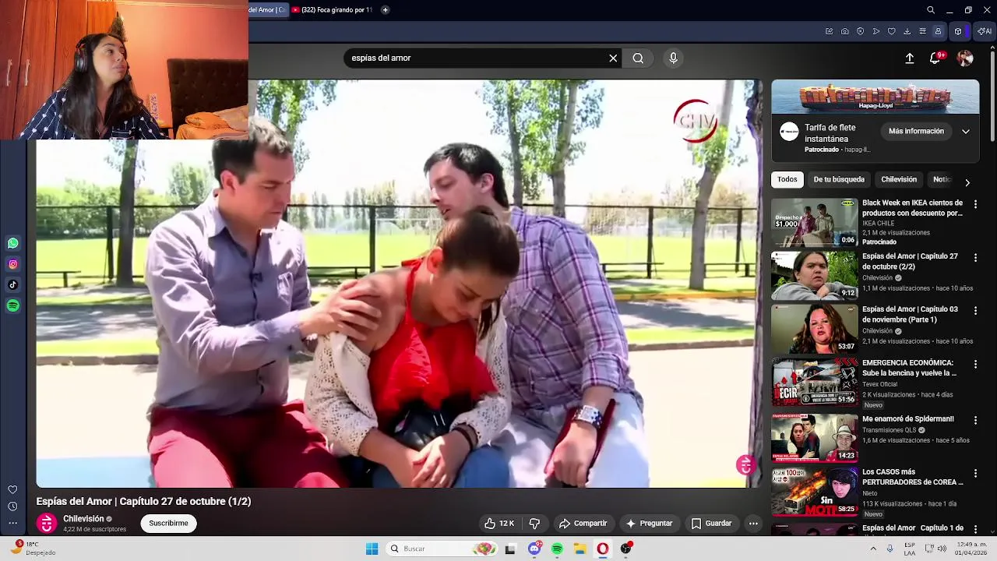
Task: Open options for 'Capítulo 03 de noviembre' video
Action: point(975,310)
